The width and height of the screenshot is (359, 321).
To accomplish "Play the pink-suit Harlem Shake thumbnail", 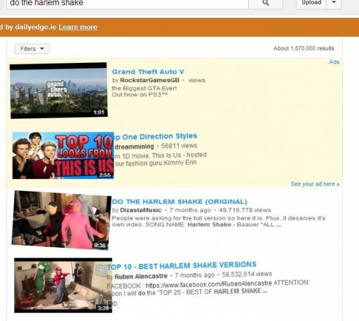I will pos(61,220).
